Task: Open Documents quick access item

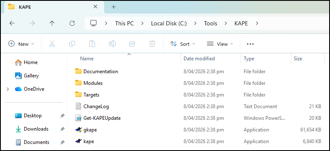Action: 32,142
